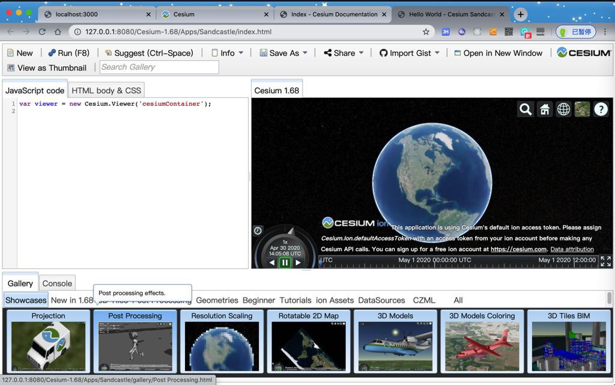
Task: Click Suggest (Ctrl-Space) button
Action: pyautogui.click(x=149, y=53)
